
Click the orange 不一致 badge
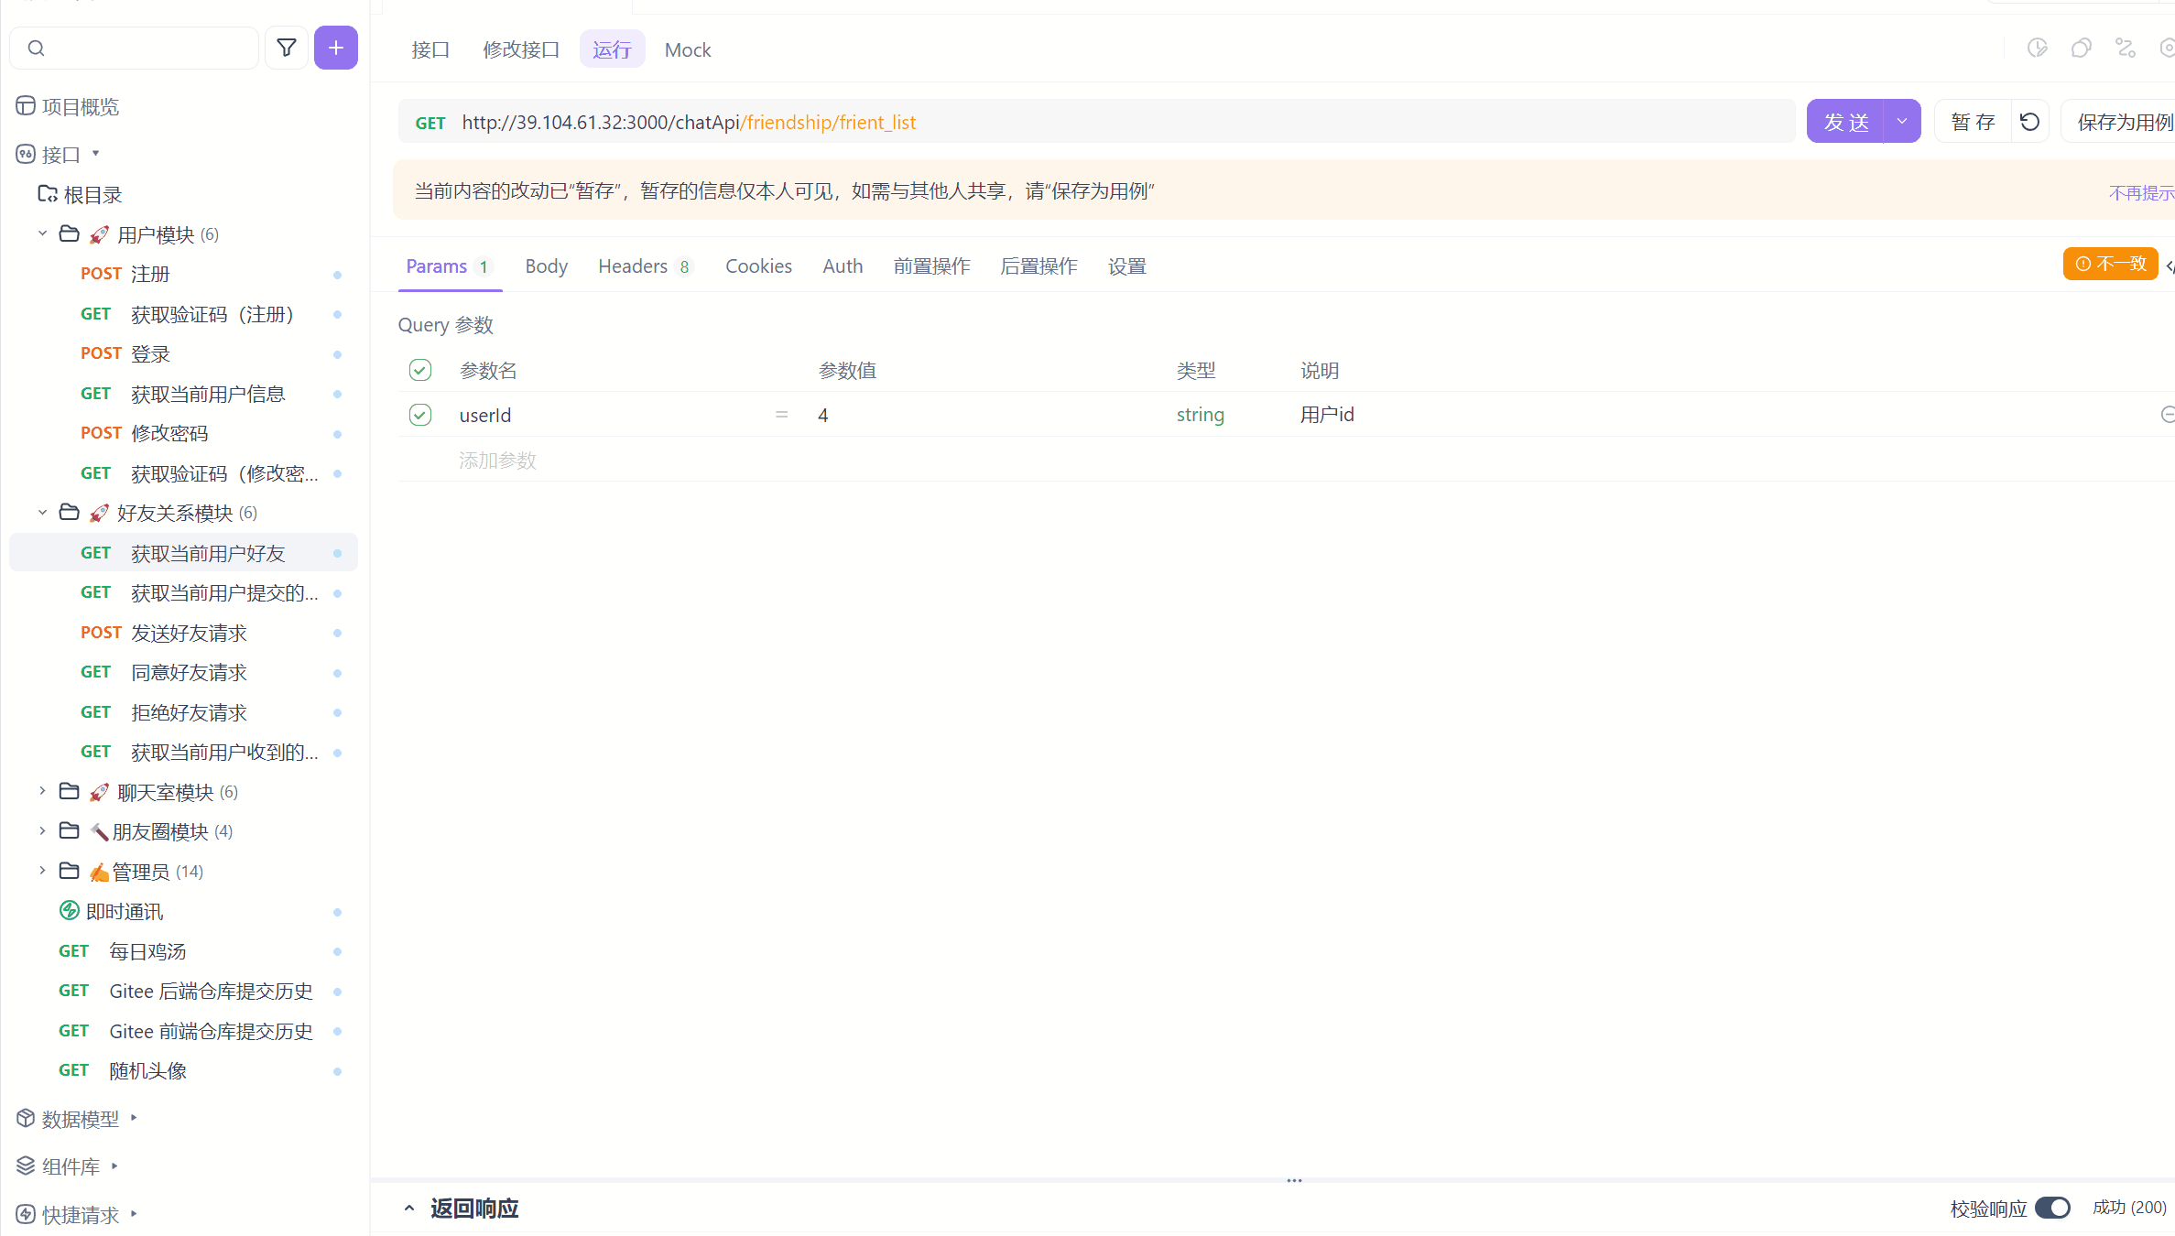2110,264
